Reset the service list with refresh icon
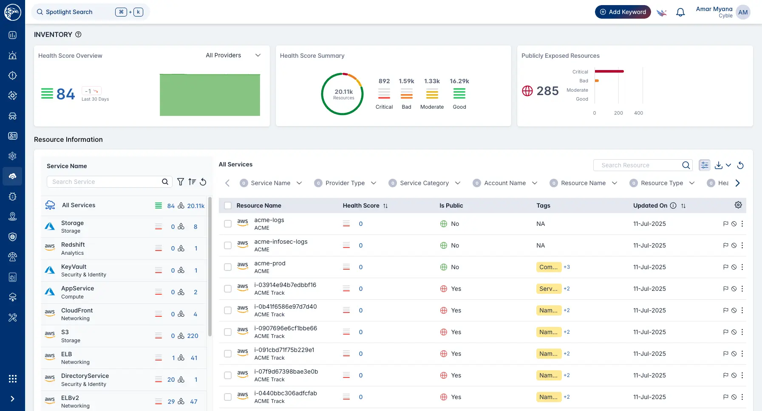Viewport: 762px width, 411px height. click(203, 182)
